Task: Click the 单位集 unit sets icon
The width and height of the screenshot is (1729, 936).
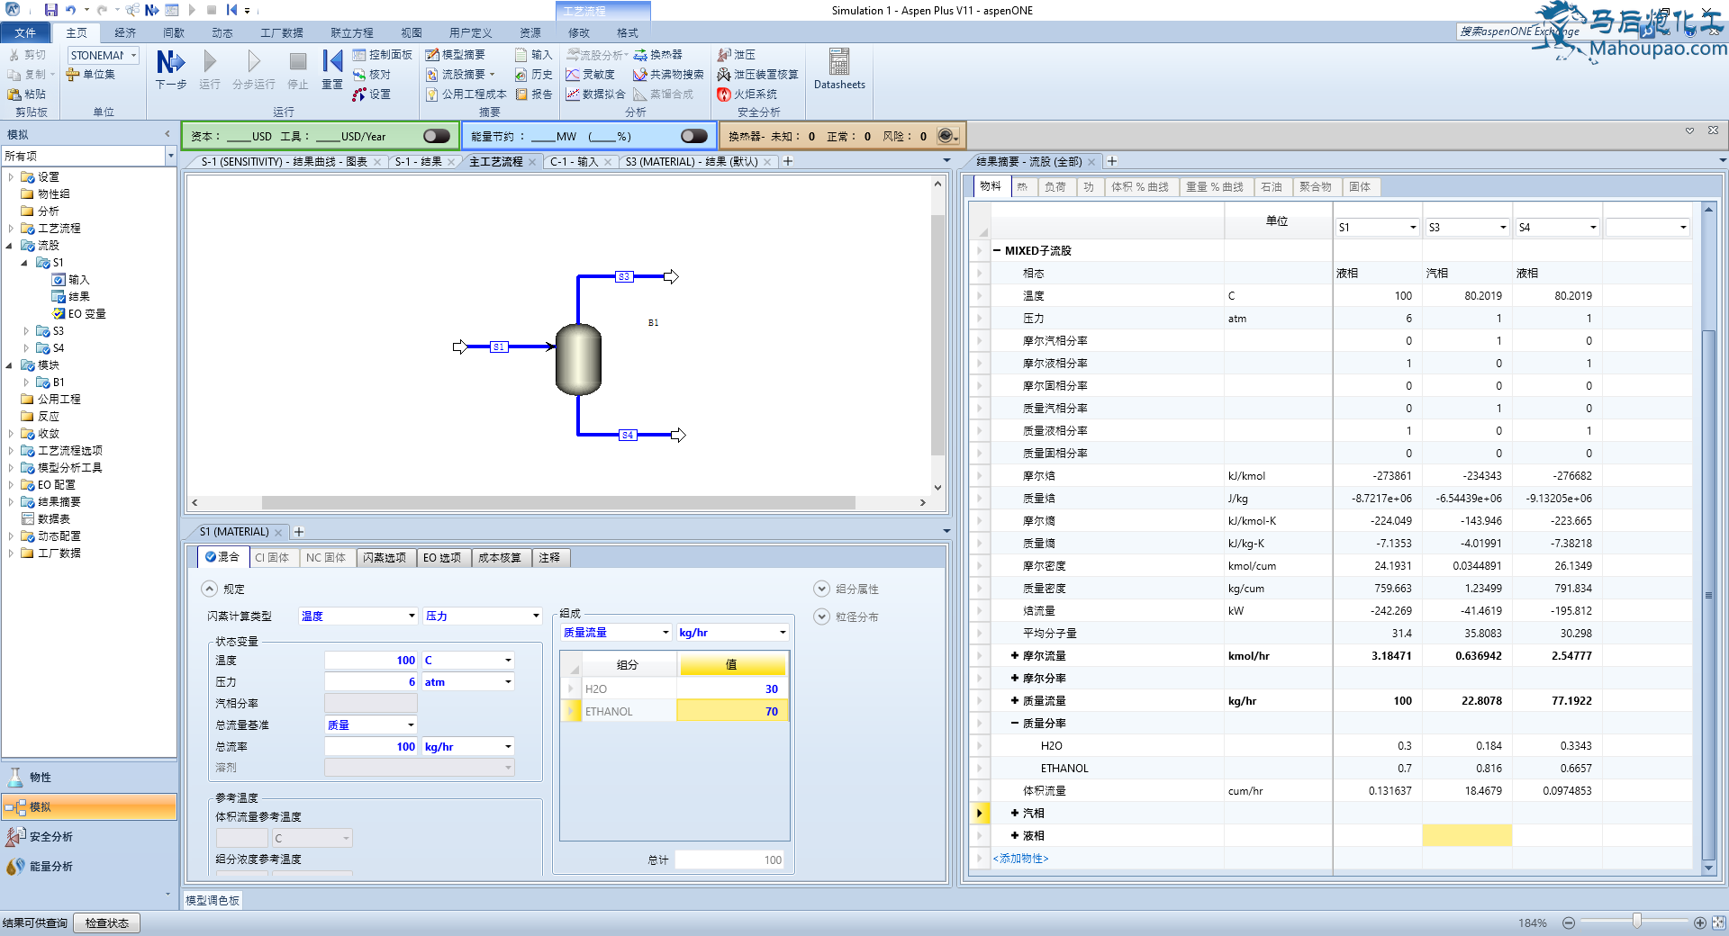Action: pos(91,75)
